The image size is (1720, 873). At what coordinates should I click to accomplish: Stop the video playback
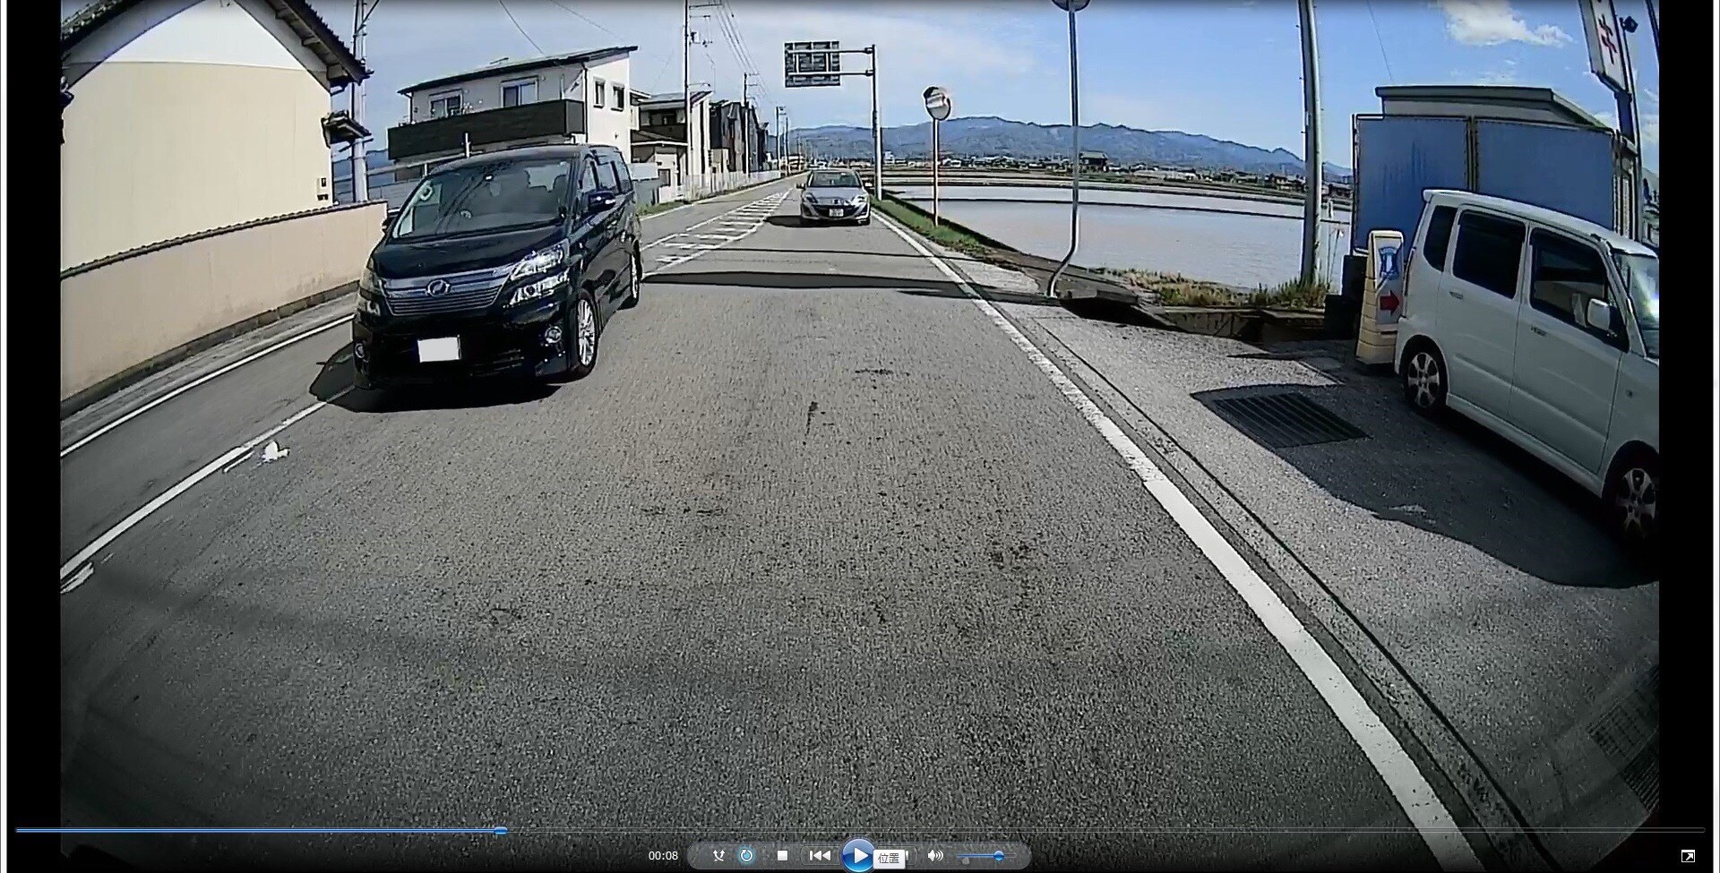pos(782,855)
